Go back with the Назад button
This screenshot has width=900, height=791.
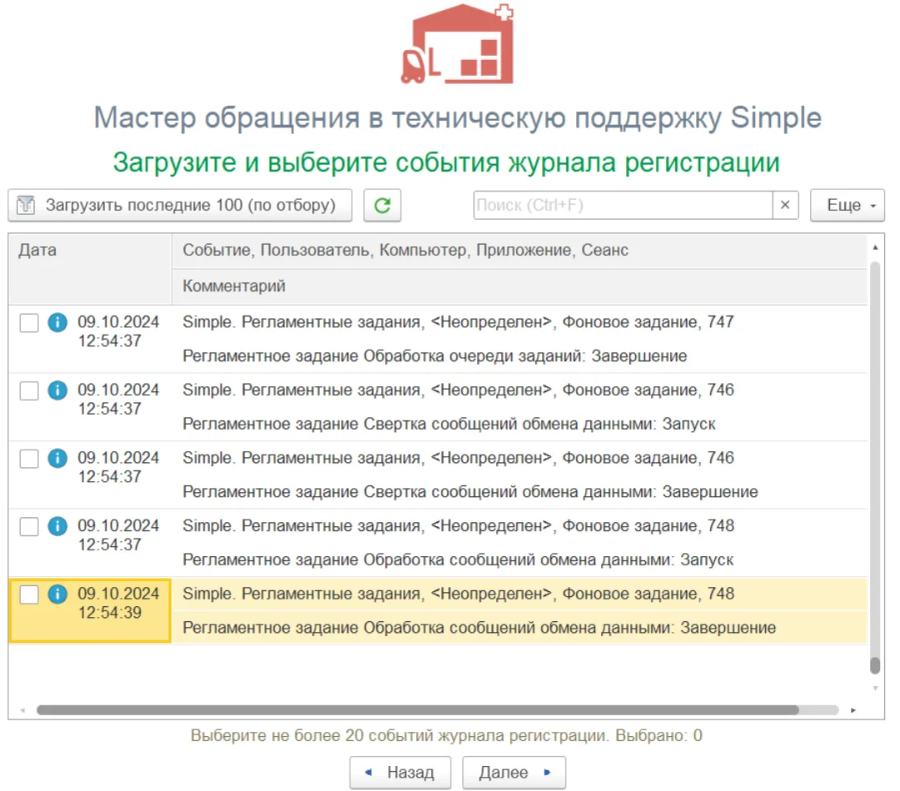tap(400, 772)
